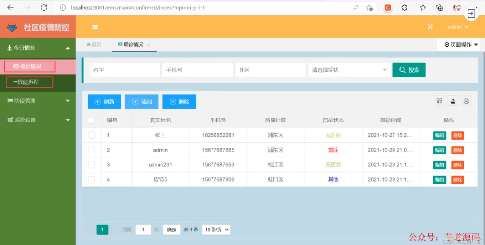485x245 pixels.
Task: Focus the 名字 search field
Action: (125, 70)
